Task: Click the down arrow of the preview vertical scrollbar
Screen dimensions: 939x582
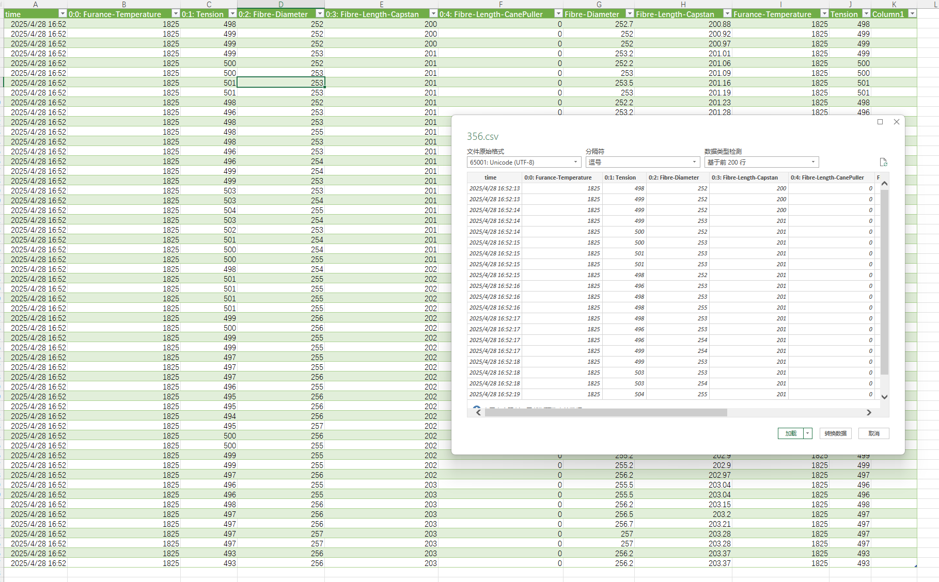Action: (x=884, y=397)
